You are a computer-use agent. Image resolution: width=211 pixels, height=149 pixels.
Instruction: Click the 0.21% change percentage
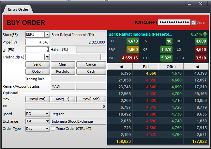point(196,34)
